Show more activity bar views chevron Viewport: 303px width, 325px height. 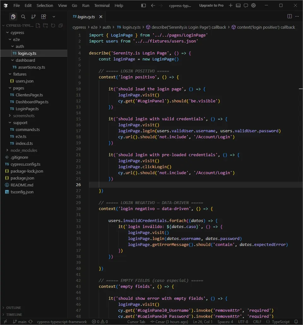(54, 17)
